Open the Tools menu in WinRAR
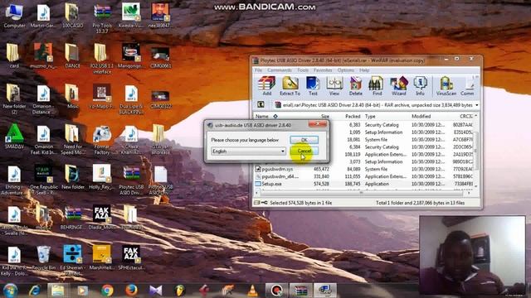This screenshot has width=531, height=298. pos(303,70)
